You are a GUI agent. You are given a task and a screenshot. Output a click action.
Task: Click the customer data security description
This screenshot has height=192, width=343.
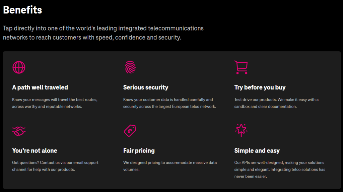pyautogui.click(x=169, y=103)
